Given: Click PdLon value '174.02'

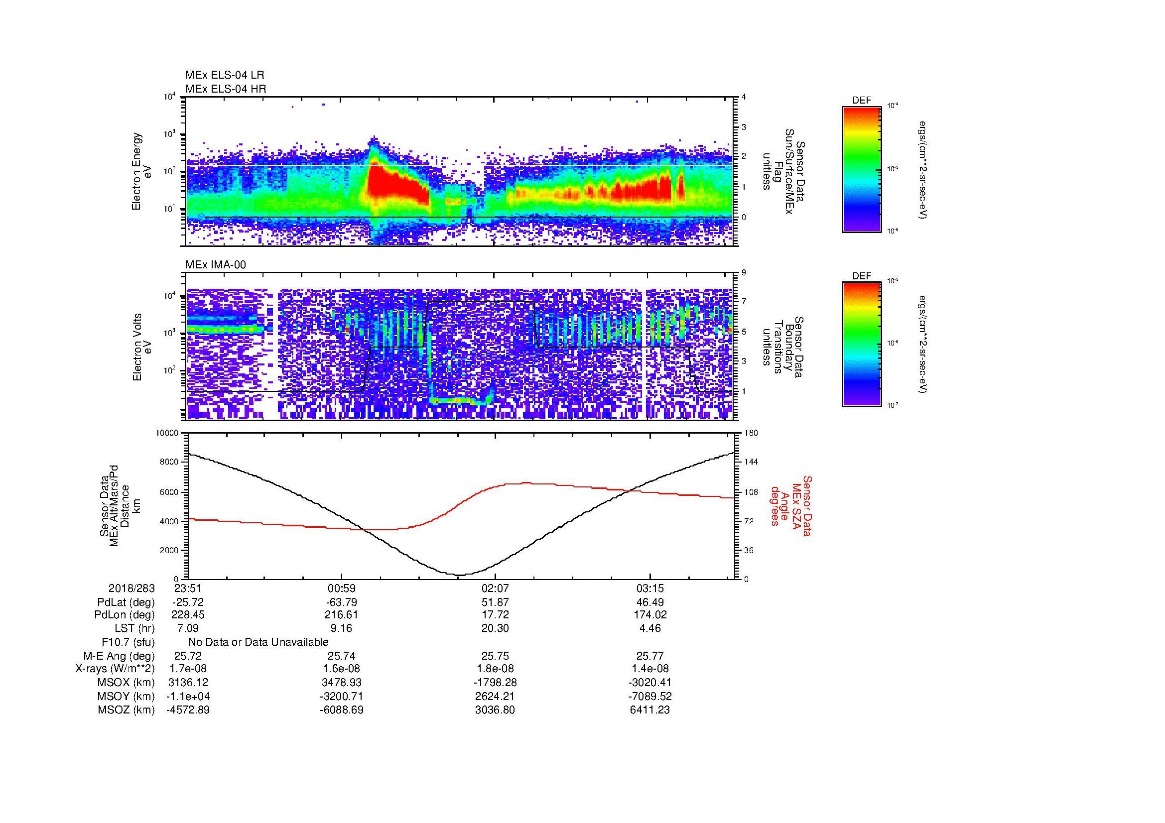Looking at the screenshot, I should pyautogui.click(x=650, y=614).
